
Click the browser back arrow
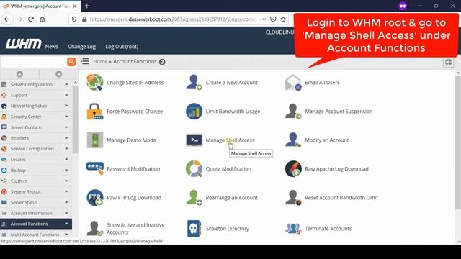click(7, 19)
